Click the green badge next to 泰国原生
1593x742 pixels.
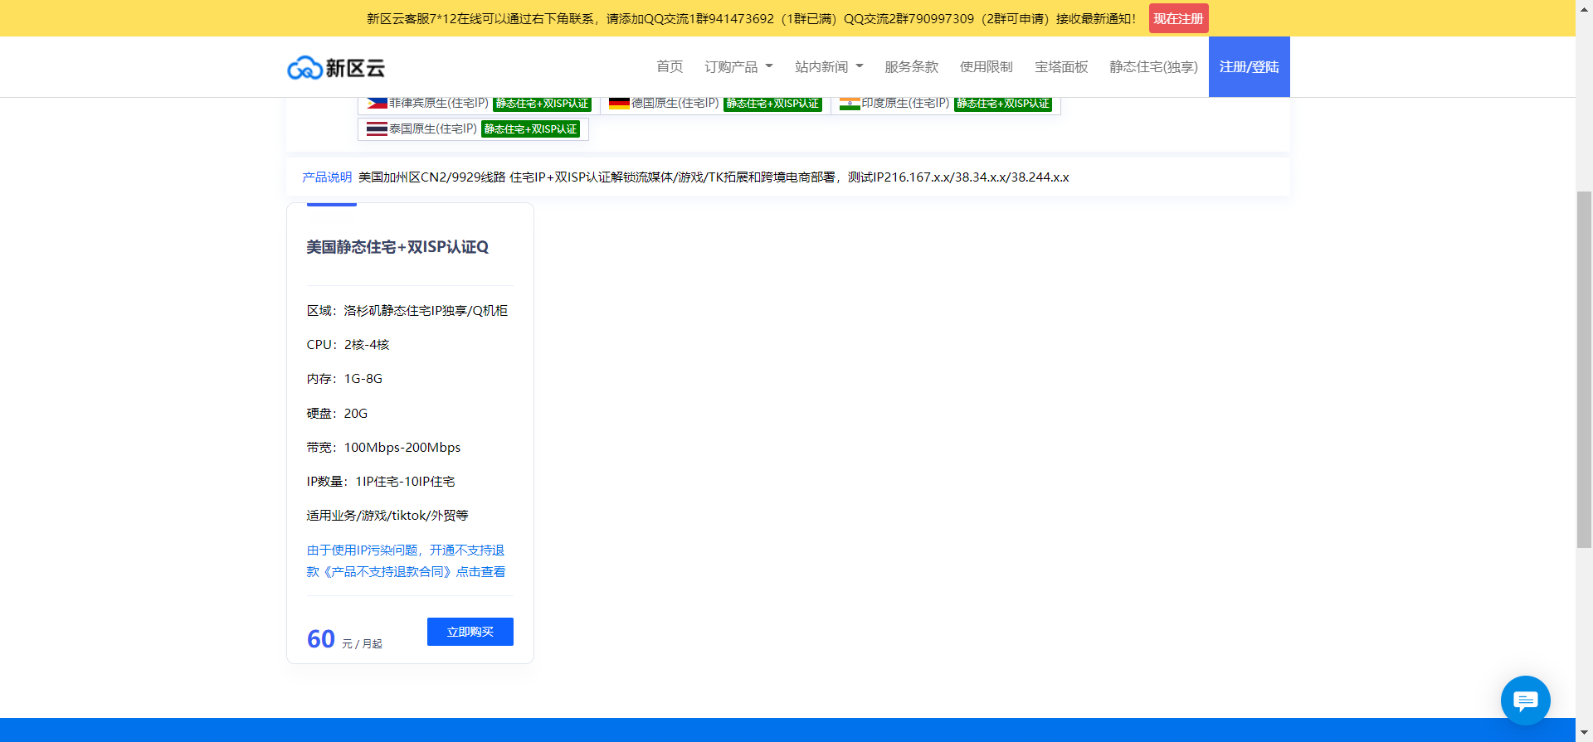[530, 129]
